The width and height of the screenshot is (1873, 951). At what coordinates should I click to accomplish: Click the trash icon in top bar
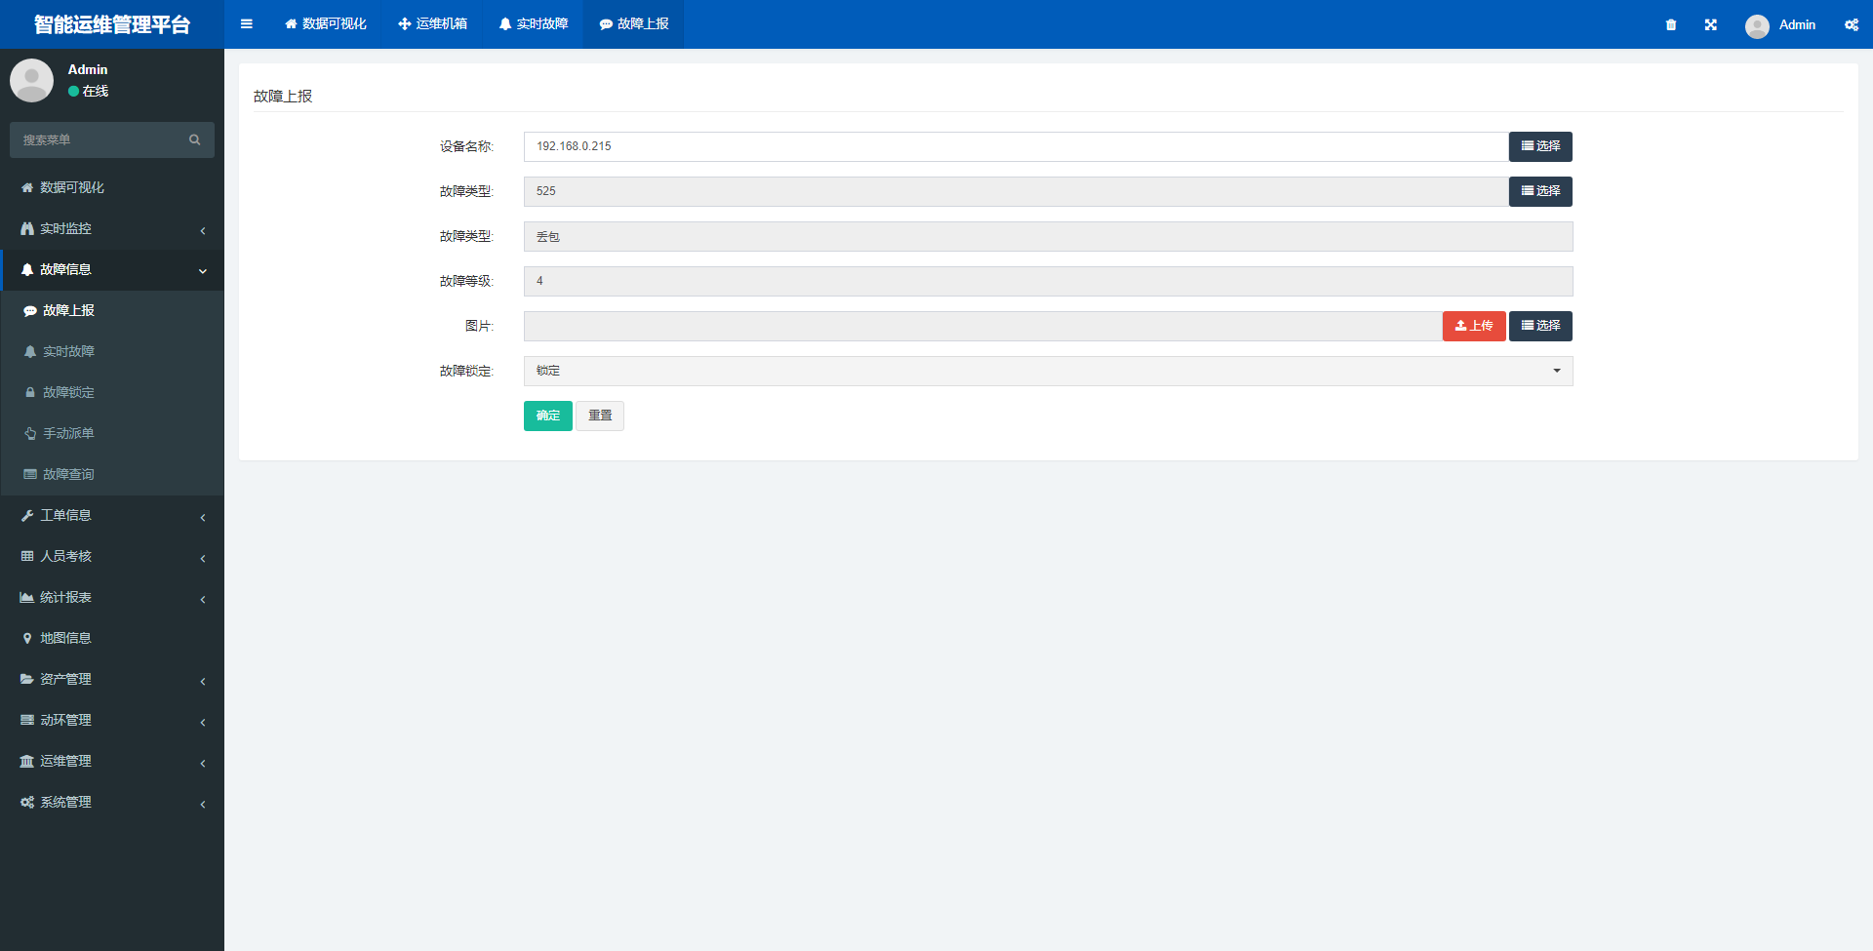(1671, 24)
